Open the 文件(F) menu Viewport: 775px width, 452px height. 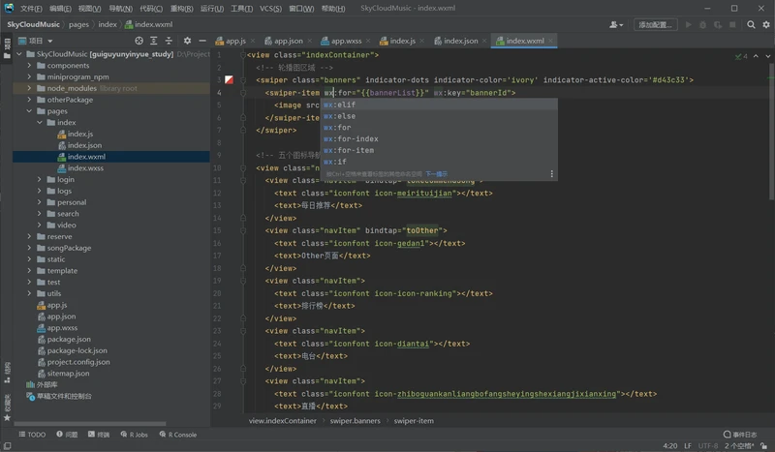coord(31,9)
